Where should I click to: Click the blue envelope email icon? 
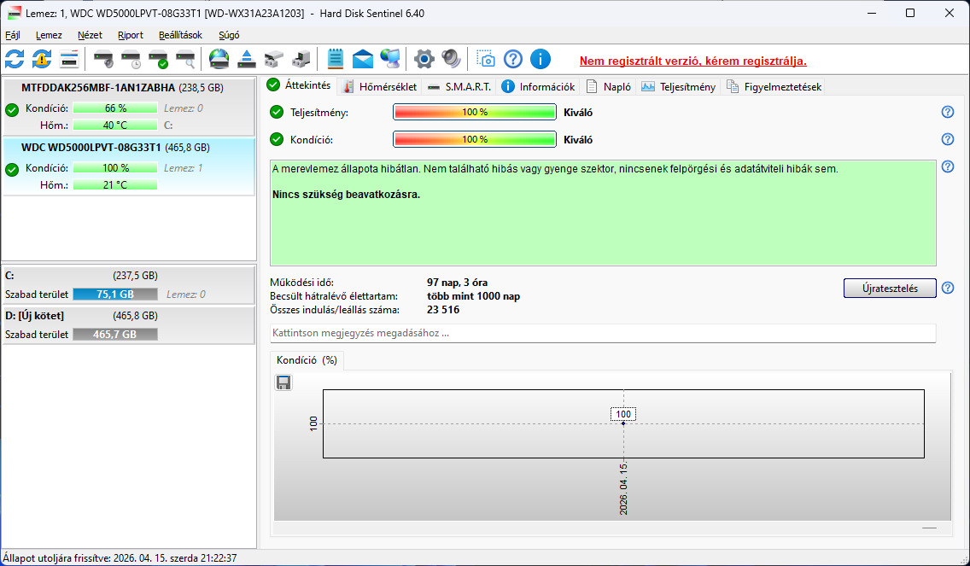coord(363,60)
